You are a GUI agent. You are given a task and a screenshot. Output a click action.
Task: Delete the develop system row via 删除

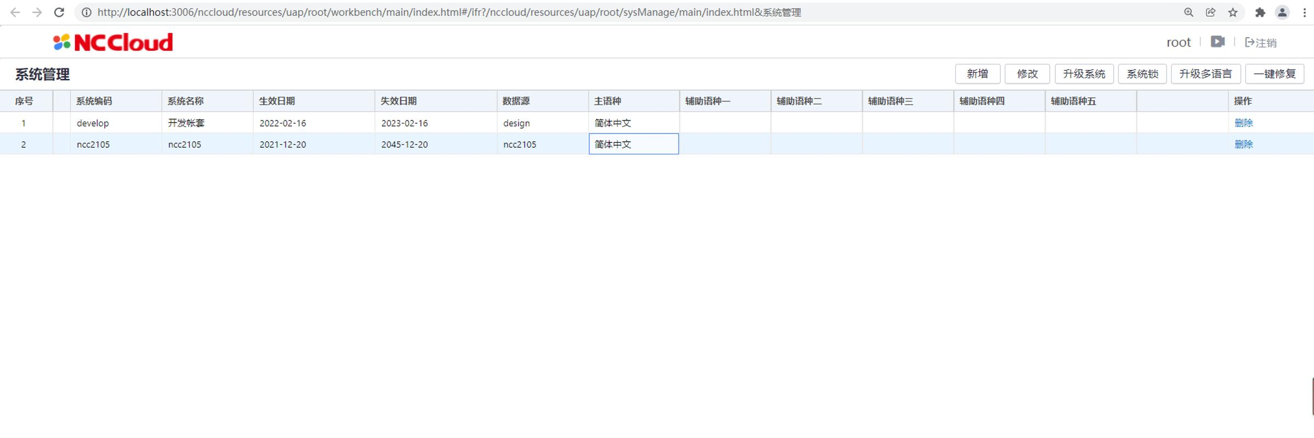click(x=1243, y=123)
